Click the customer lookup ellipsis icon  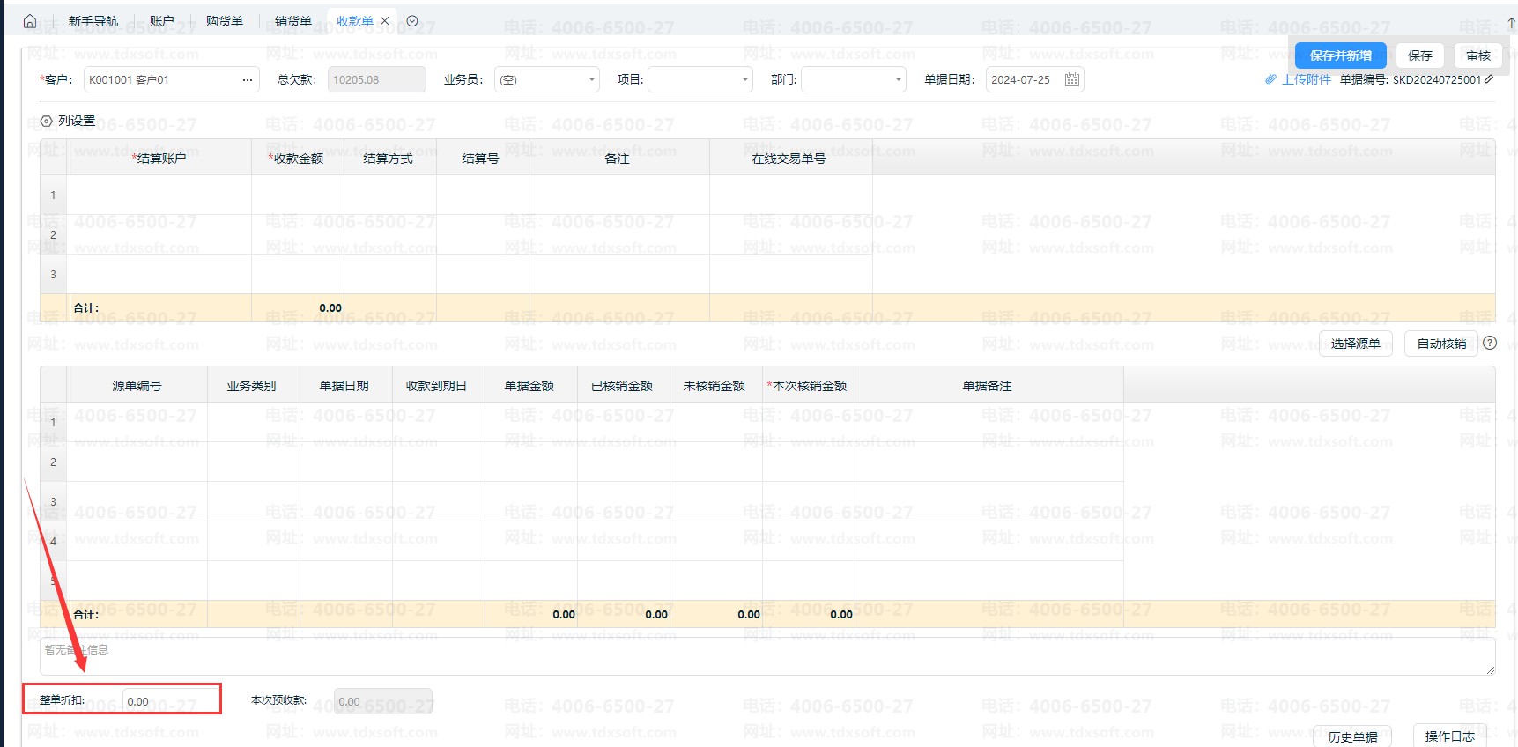(248, 80)
